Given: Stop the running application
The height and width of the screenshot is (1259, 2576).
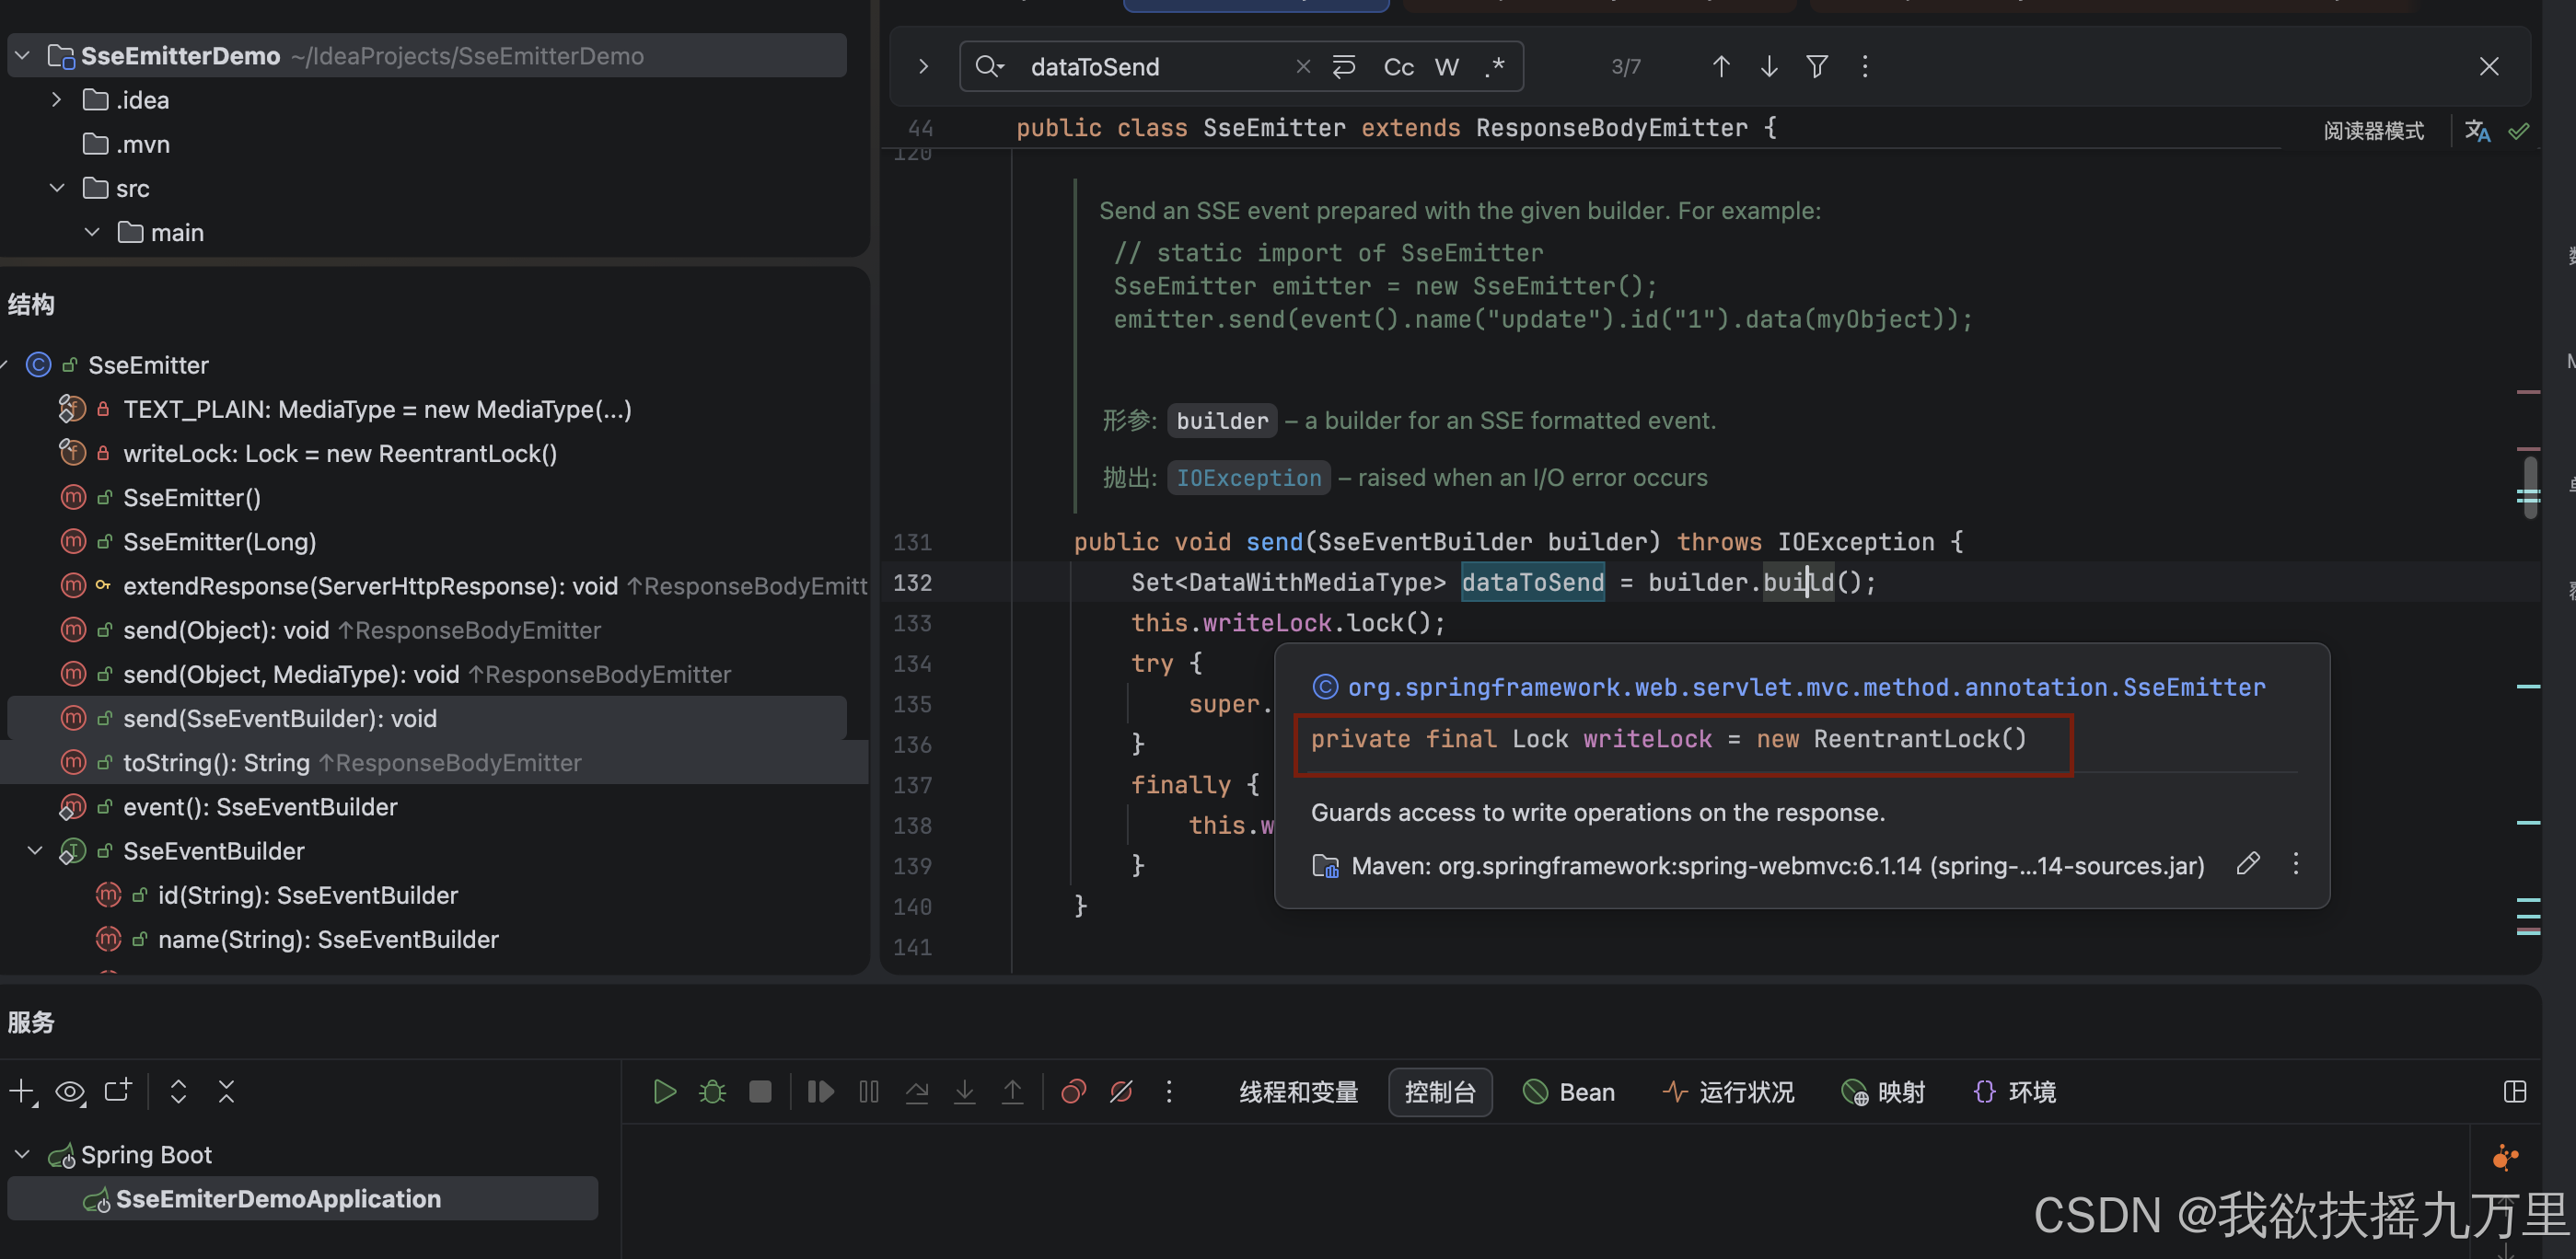Looking at the screenshot, I should [x=760, y=1091].
